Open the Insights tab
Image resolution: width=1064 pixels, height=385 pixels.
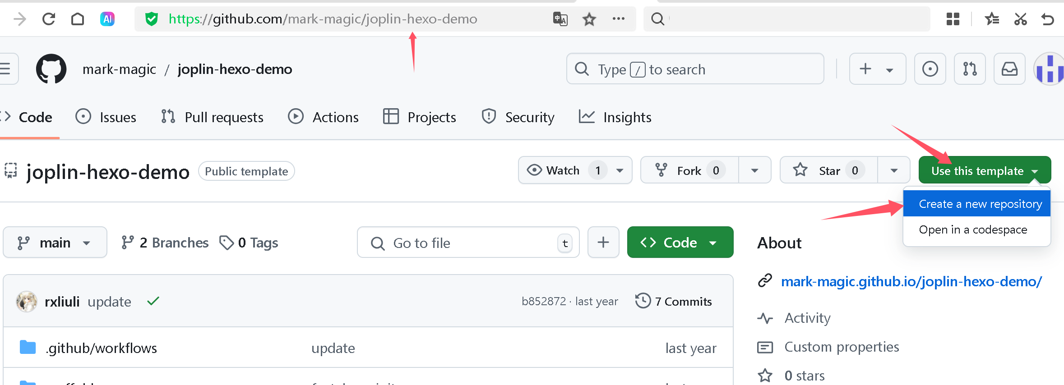(615, 117)
